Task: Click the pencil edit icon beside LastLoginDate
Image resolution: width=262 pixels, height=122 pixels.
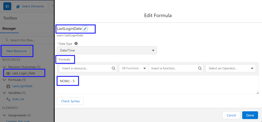Action: 85,29
